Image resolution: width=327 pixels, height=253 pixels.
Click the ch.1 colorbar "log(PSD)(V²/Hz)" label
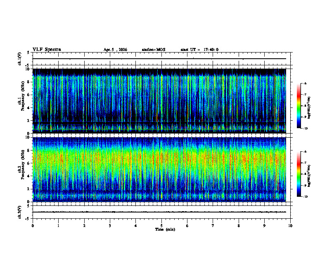[309, 107]
